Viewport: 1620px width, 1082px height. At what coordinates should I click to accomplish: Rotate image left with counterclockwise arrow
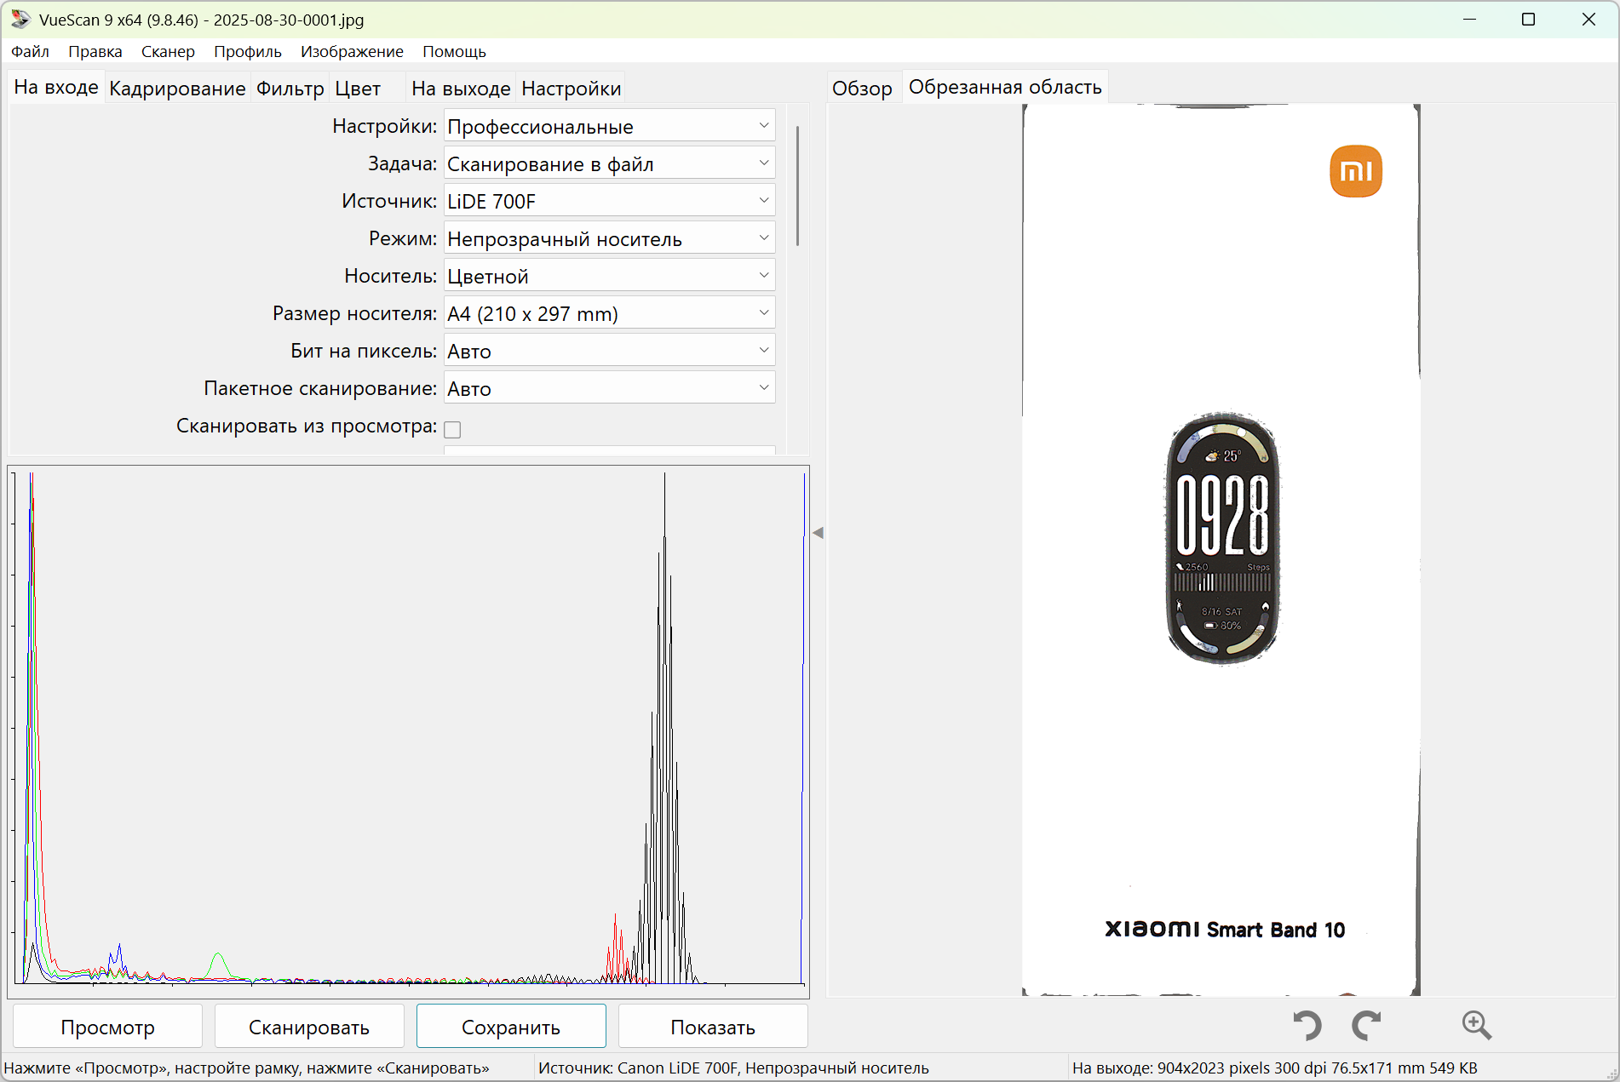(1307, 1025)
